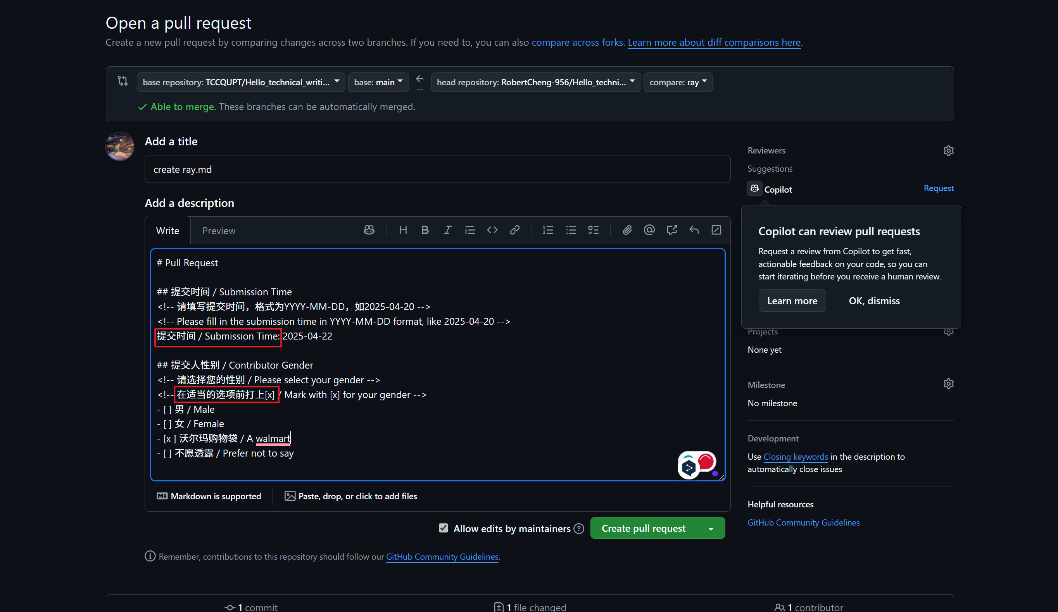Insert a link using the link icon
This screenshot has width=1058, height=612.
tap(515, 230)
